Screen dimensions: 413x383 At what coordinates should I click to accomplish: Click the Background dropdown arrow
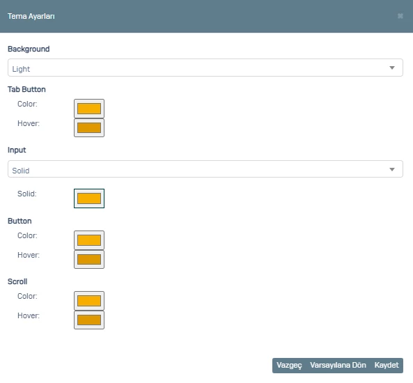pyautogui.click(x=392, y=68)
